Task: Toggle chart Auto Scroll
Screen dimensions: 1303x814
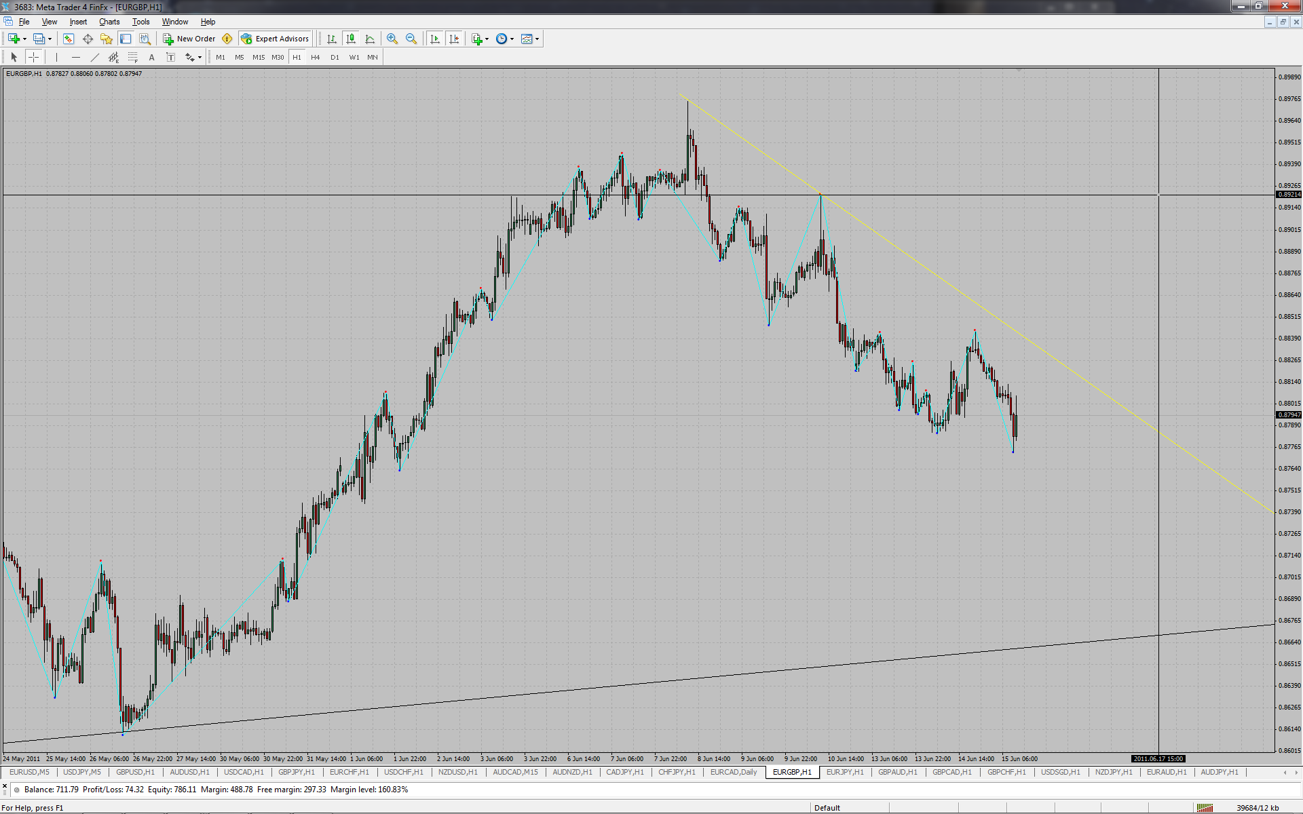Action: click(x=435, y=39)
